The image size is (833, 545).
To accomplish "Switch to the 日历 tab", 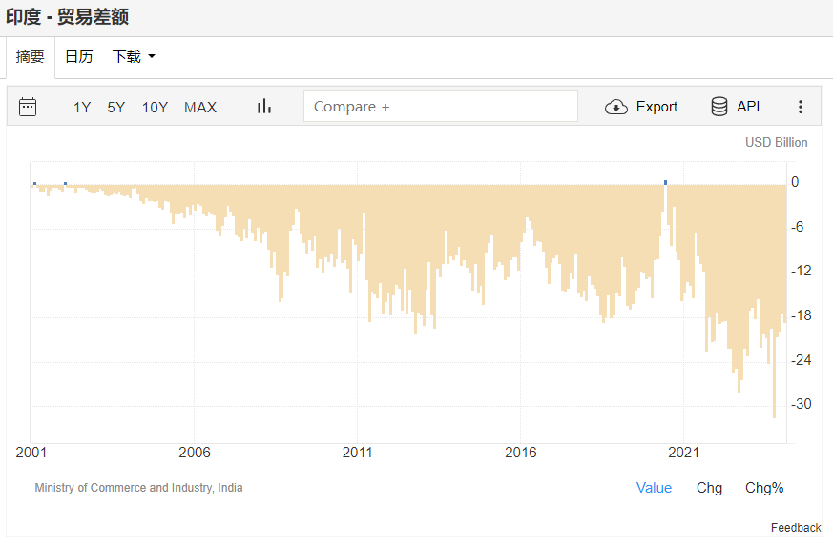I will tap(79, 57).
